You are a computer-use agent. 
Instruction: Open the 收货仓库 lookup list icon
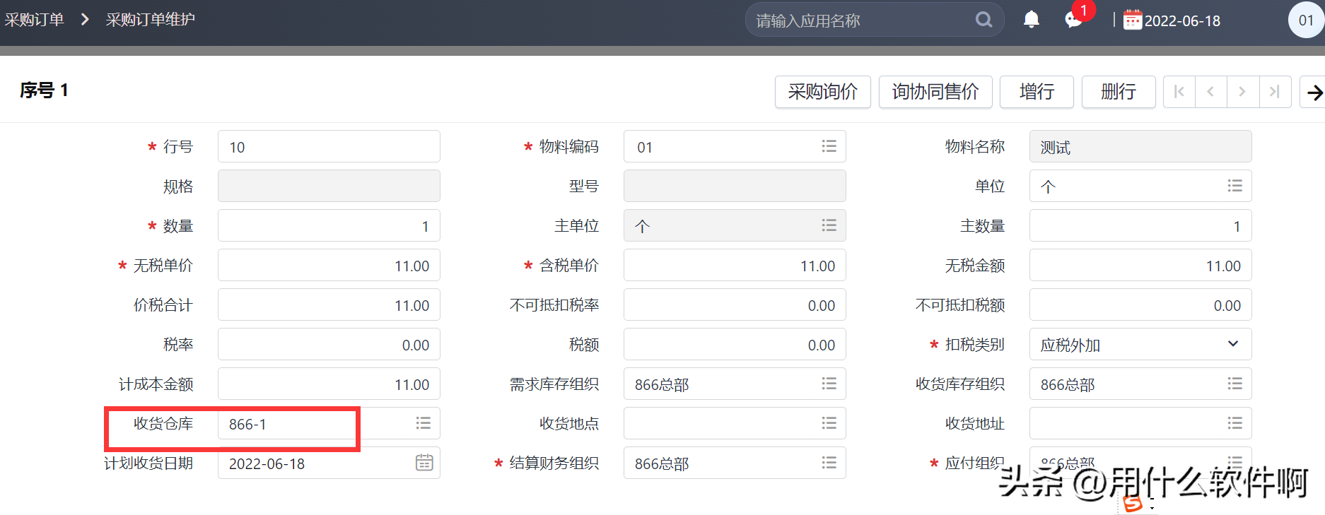pos(423,423)
